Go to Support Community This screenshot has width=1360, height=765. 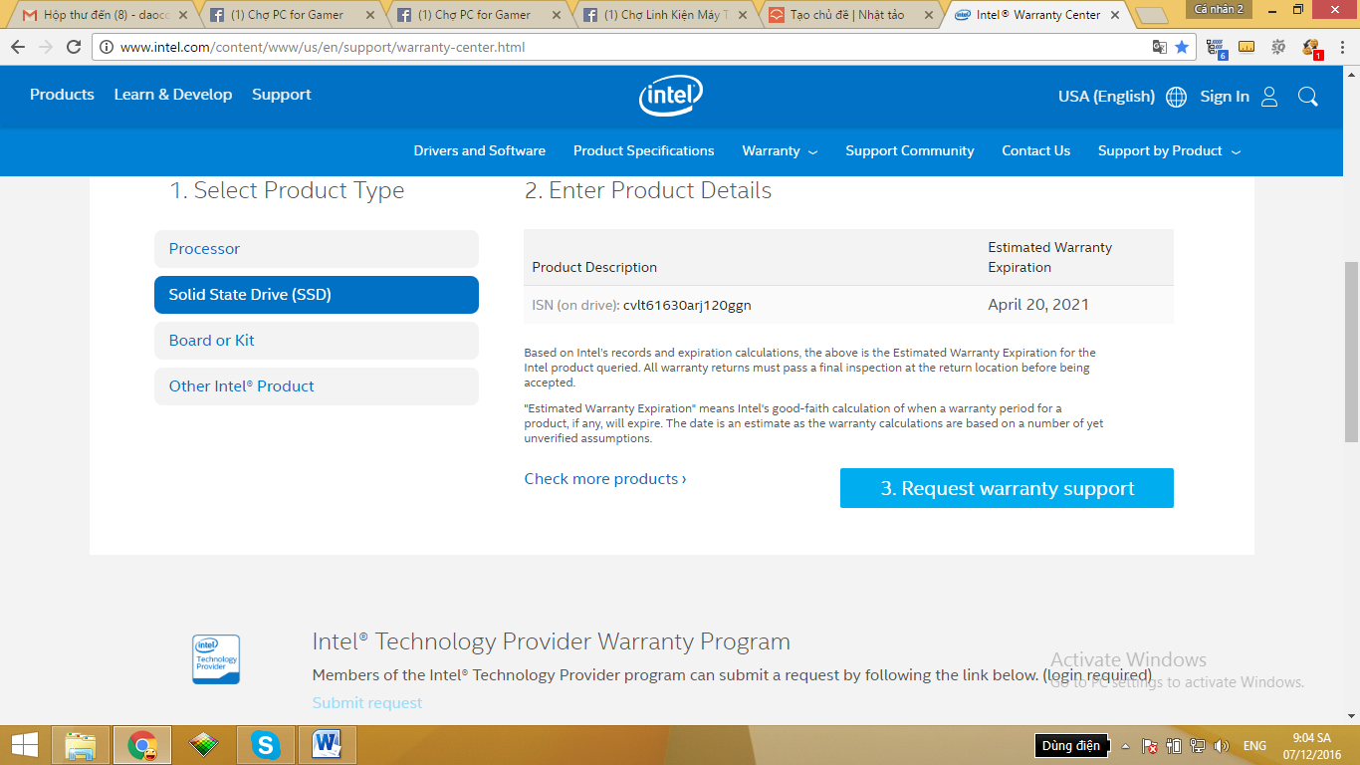pos(910,151)
